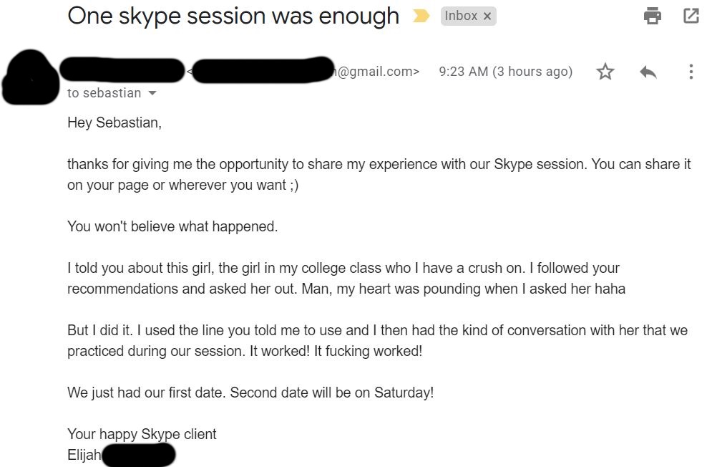Click the subject "One skype session was enough"
712x467 pixels.
coord(233,16)
